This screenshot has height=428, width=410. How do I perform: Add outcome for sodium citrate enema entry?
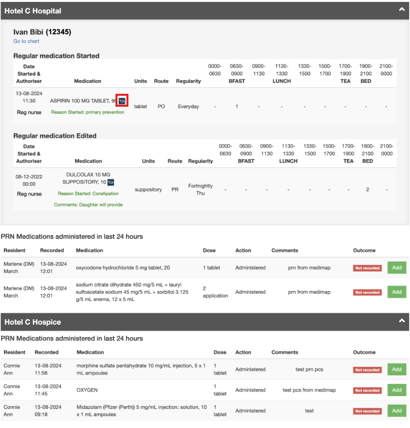(396, 292)
